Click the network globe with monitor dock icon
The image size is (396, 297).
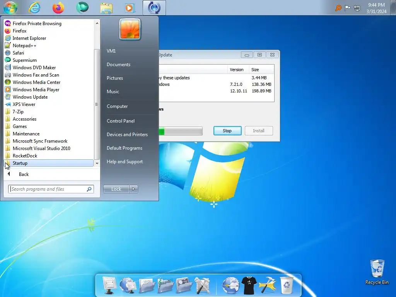[128, 285]
